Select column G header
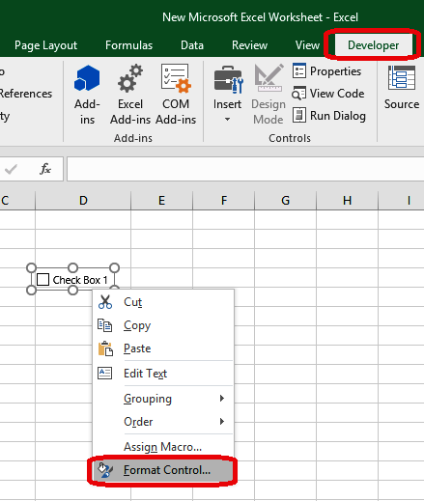The image size is (424, 501). click(x=286, y=201)
